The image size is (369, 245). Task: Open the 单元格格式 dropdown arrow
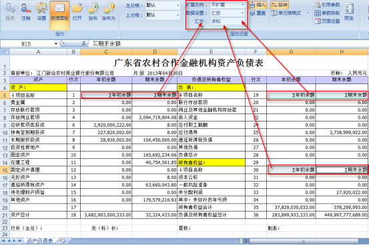[x=308, y=13]
